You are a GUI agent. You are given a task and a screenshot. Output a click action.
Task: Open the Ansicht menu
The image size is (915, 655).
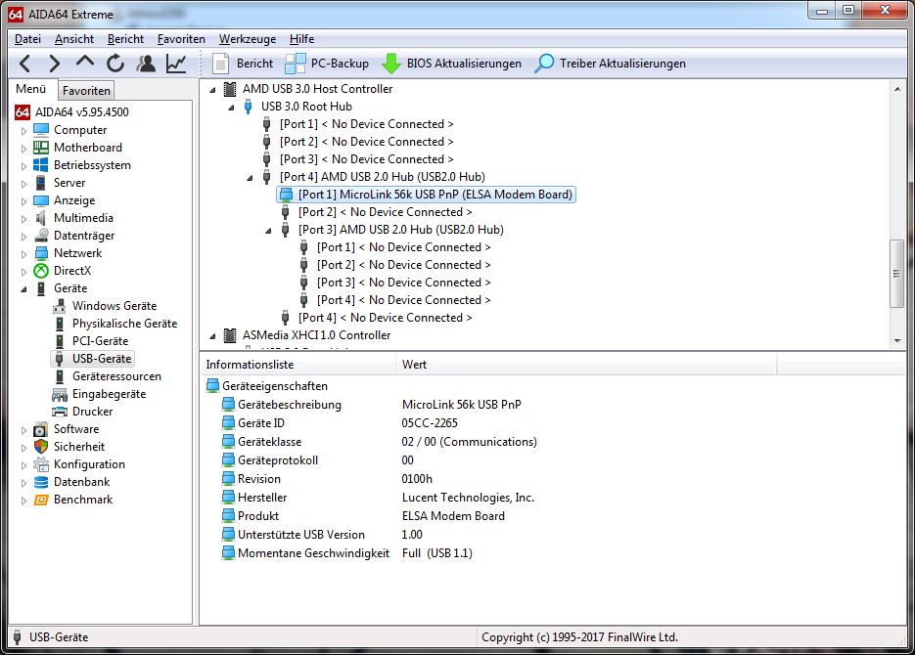click(x=74, y=38)
